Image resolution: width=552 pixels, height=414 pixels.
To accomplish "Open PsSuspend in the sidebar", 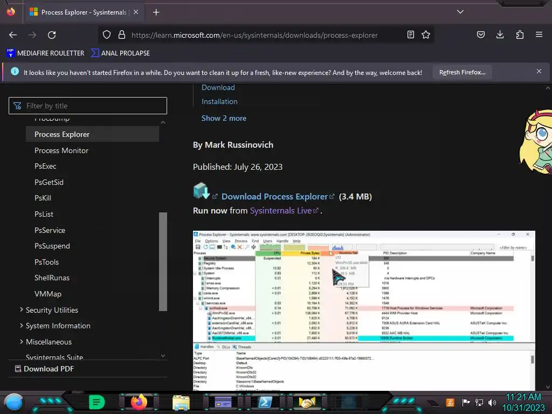I will [x=52, y=246].
